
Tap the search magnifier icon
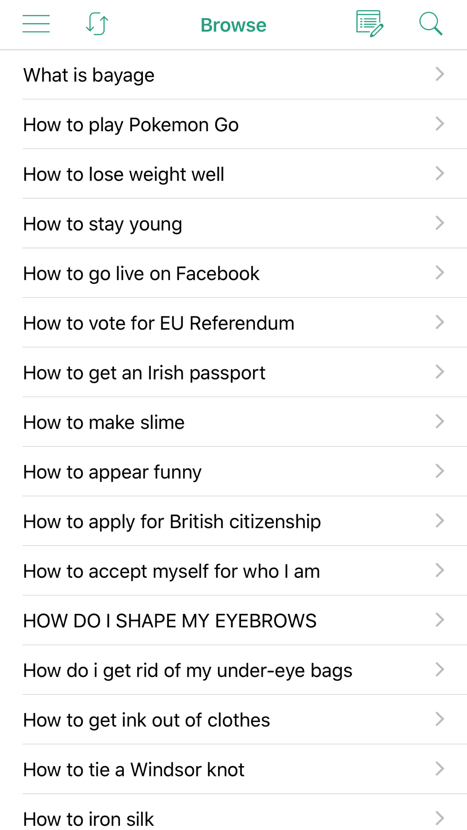point(431,24)
